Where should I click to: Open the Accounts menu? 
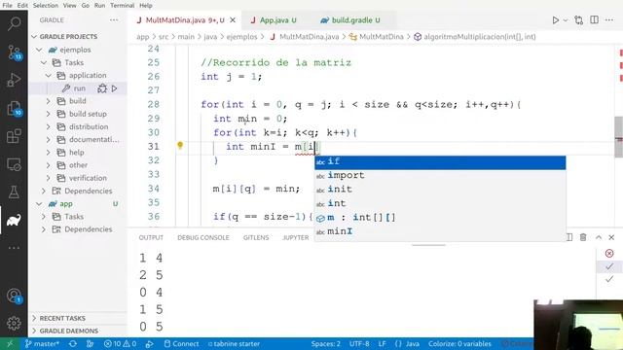click(14, 296)
